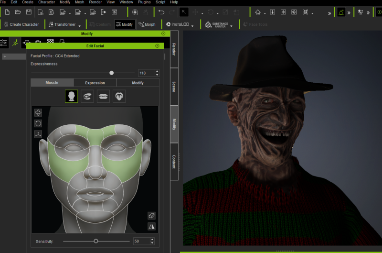Viewport: 382px width, 253px height.
Task: Click the Transformer button
Action: click(62, 24)
